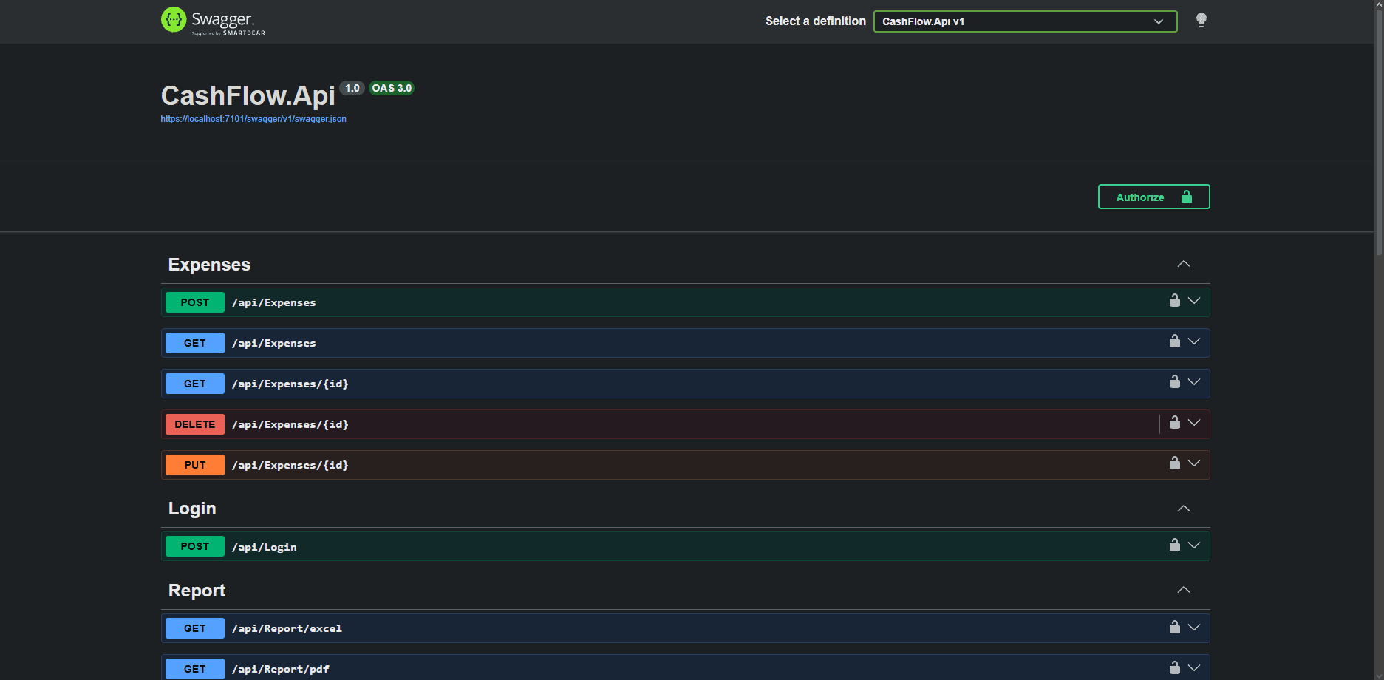Collapse the Login section
1384x680 pixels.
coord(1183,509)
